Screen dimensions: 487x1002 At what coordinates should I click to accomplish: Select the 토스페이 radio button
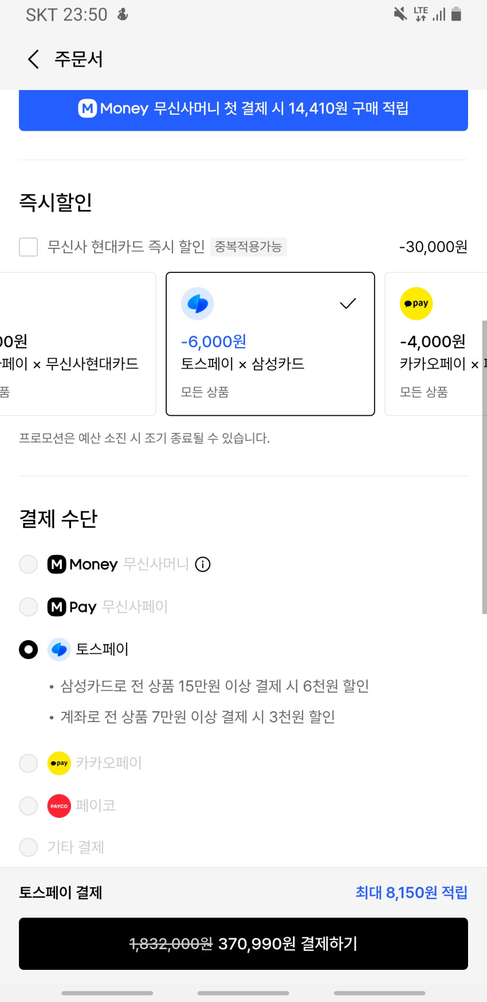(29, 649)
